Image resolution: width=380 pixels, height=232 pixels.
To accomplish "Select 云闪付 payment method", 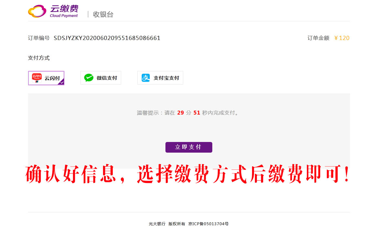I will [46, 78].
